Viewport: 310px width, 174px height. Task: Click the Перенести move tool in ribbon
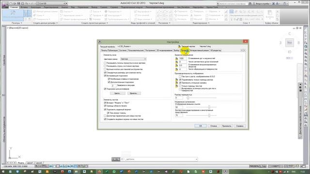click(x=181, y=12)
